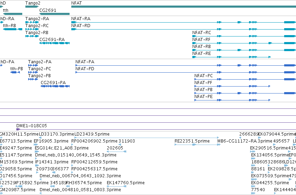Click the NFAT-RB transcript label

click(x=201, y=47)
